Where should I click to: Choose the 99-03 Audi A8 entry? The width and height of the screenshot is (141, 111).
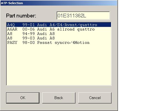(59, 38)
